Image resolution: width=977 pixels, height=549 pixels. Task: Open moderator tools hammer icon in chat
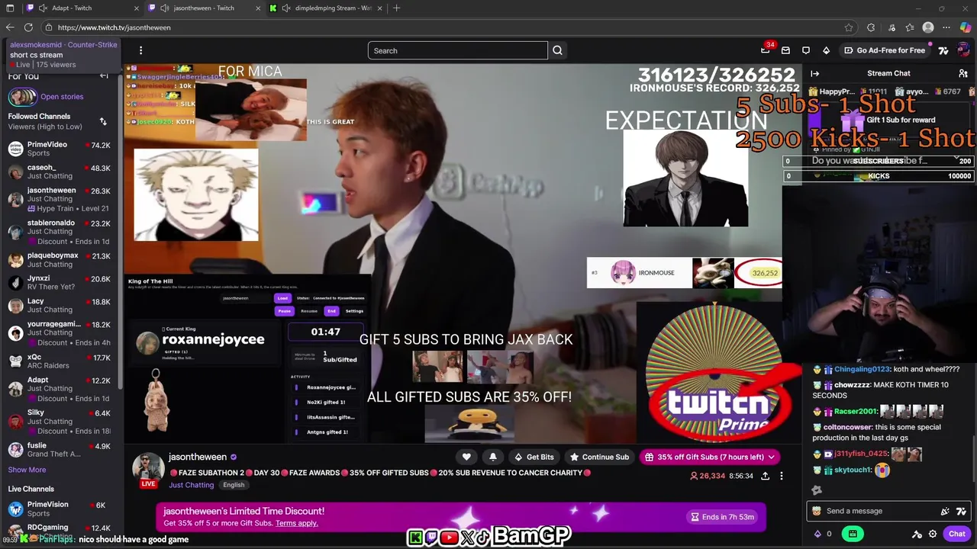click(917, 534)
